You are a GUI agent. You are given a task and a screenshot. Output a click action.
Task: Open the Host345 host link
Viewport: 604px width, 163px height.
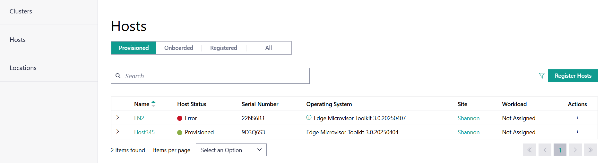click(144, 132)
